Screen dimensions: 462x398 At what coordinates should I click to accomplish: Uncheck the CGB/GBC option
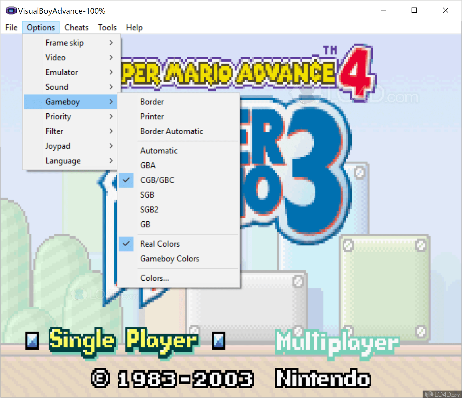157,180
